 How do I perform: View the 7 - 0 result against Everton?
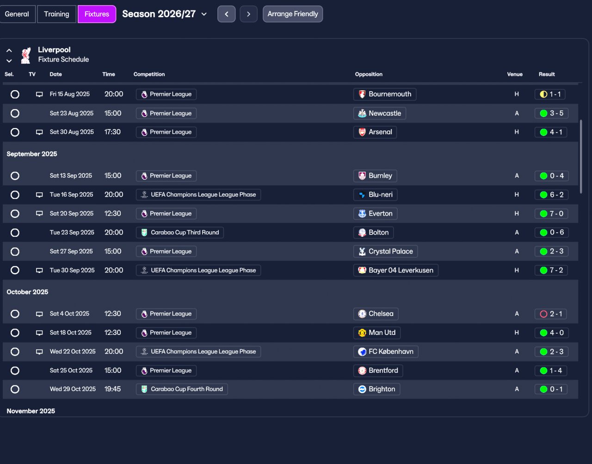pos(551,214)
